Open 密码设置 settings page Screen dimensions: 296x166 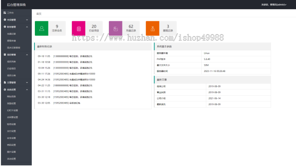[11, 145]
